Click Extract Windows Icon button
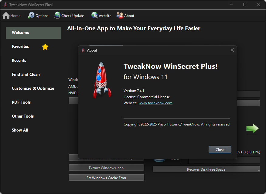This screenshot has height=194, width=266. click(106, 168)
